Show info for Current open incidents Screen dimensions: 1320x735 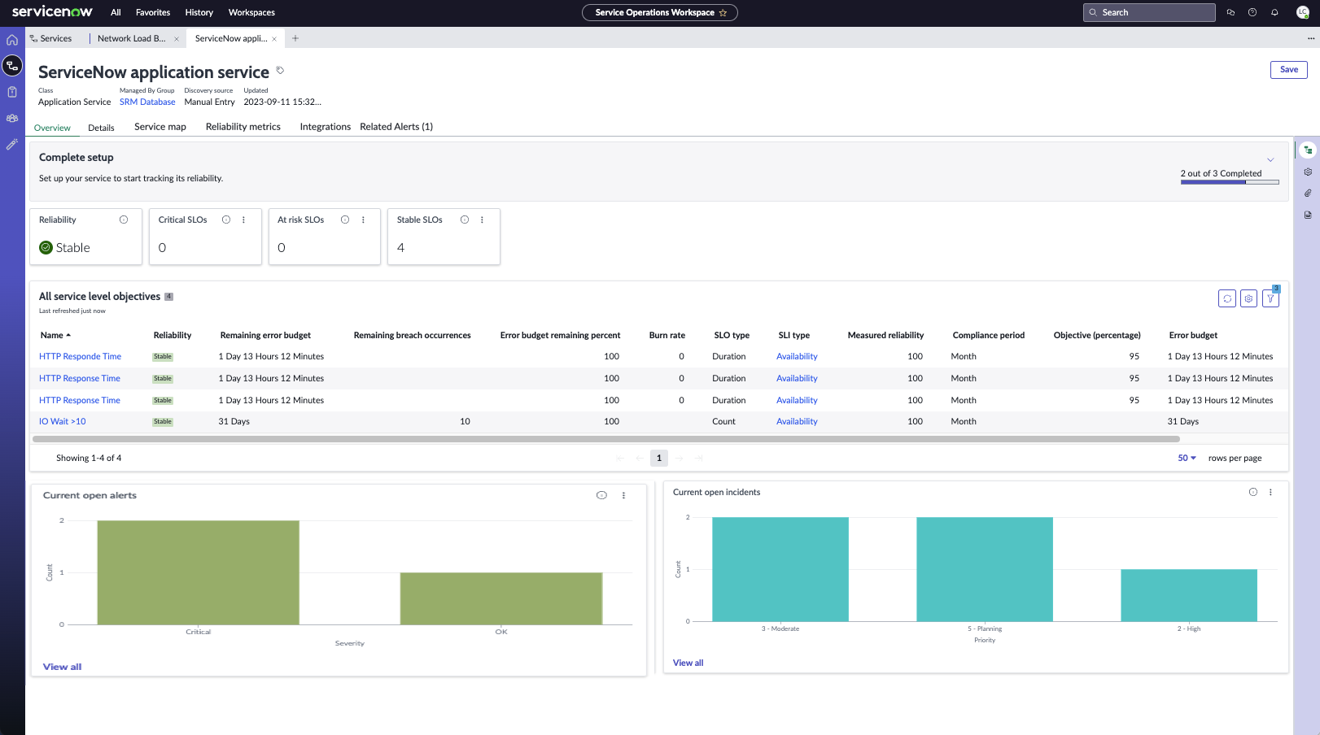[1253, 492]
